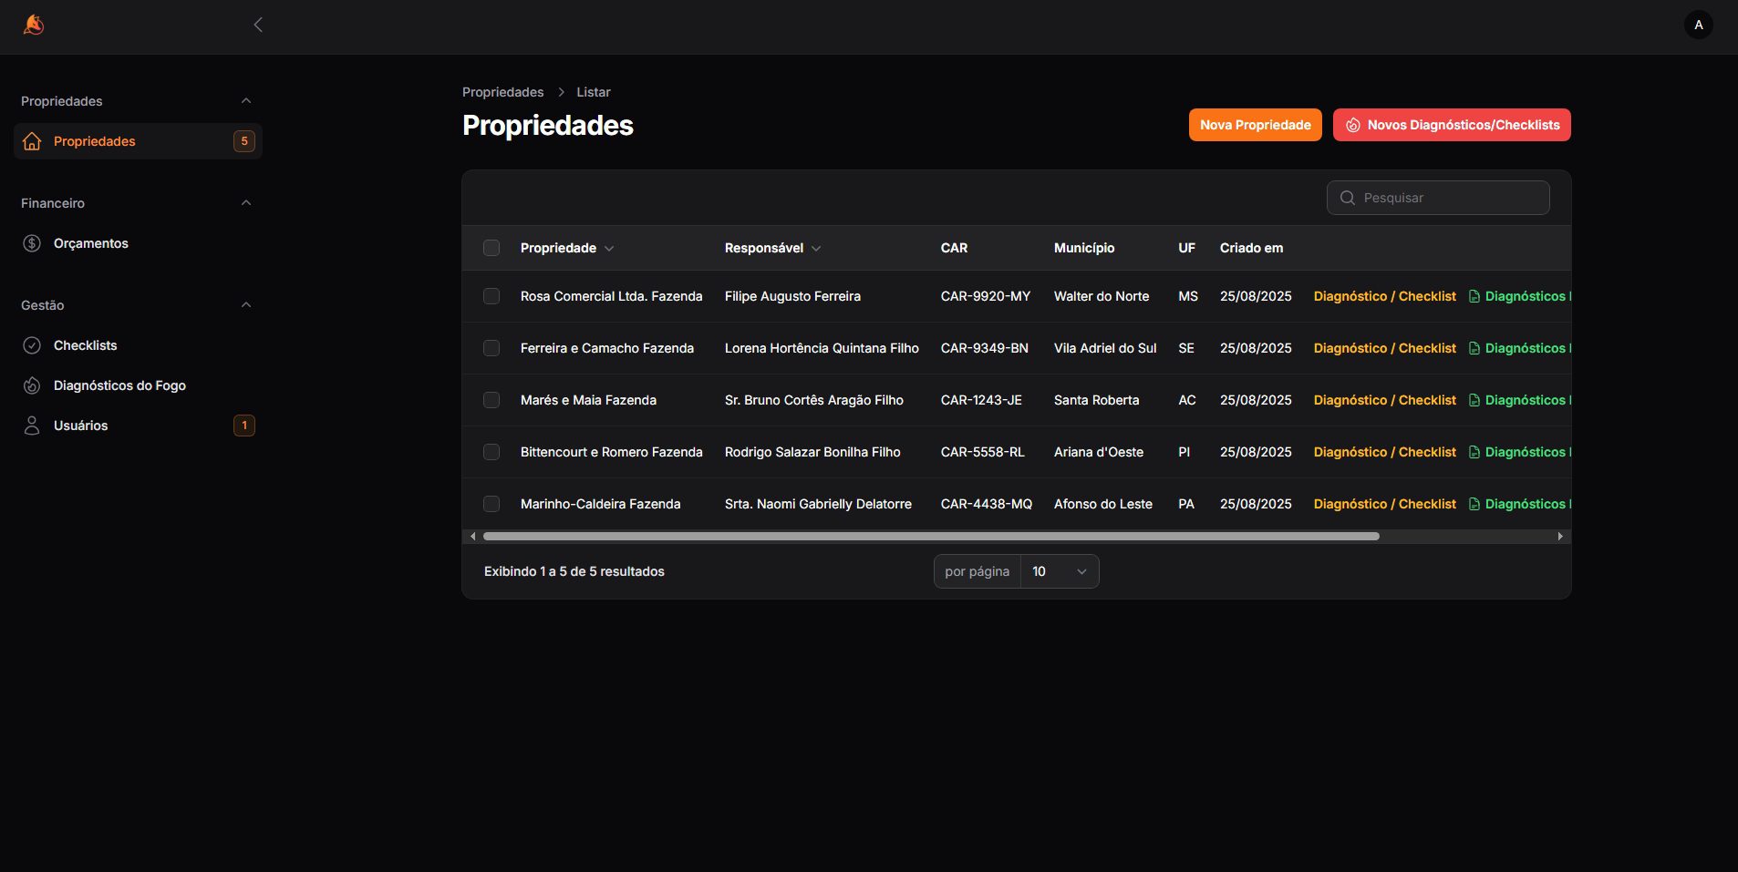Click the flame icon beside Diagnósticos do Fogo
This screenshot has width=1738, height=872.
pos(32,385)
